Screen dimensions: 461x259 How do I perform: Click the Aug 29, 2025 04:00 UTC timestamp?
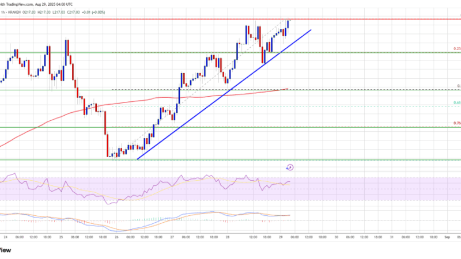coord(54,5)
